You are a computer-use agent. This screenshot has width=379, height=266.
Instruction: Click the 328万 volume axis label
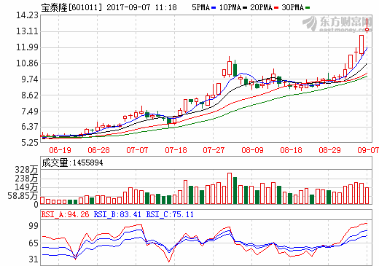tap(26, 170)
